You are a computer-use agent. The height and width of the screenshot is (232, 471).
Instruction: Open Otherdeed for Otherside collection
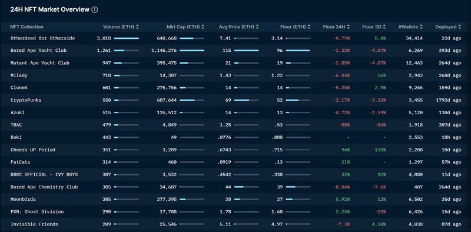tap(42, 38)
